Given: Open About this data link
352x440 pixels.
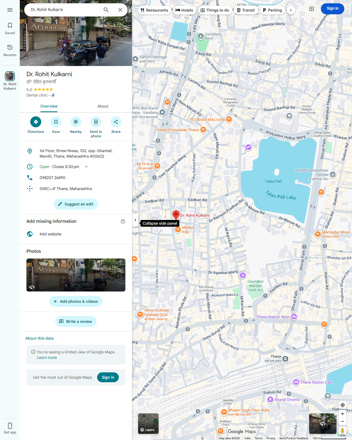Looking at the screenshot, I should (x=40, y=338).
